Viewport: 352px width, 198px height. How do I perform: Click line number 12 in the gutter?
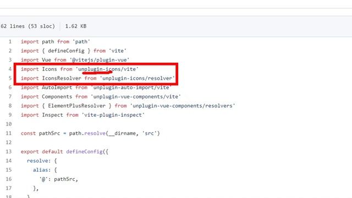(9, 142)
